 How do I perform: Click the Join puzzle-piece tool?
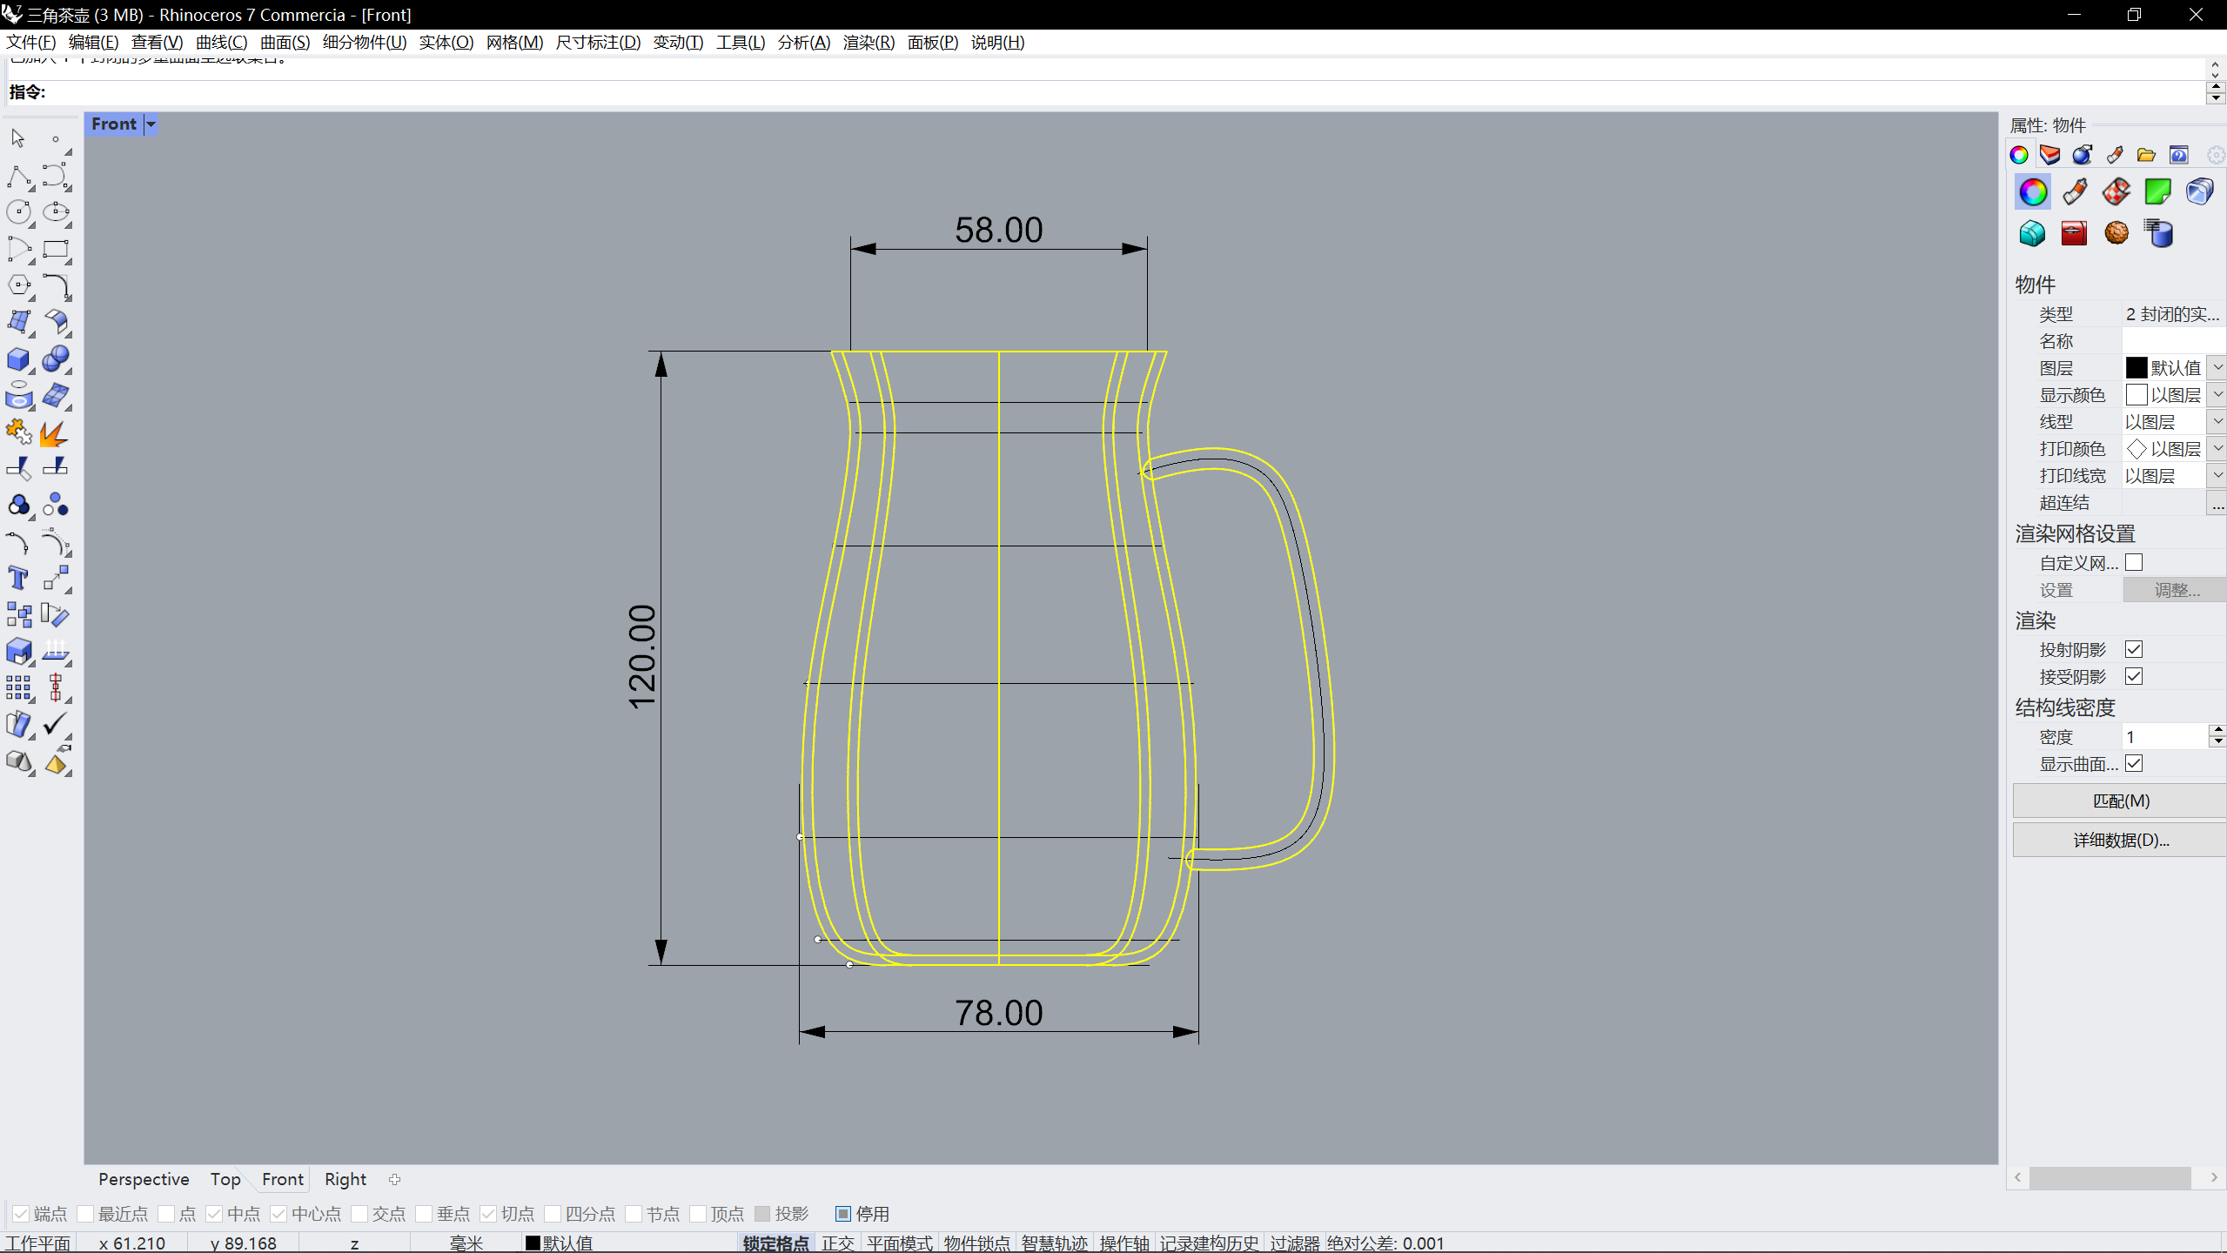(17, 432)
